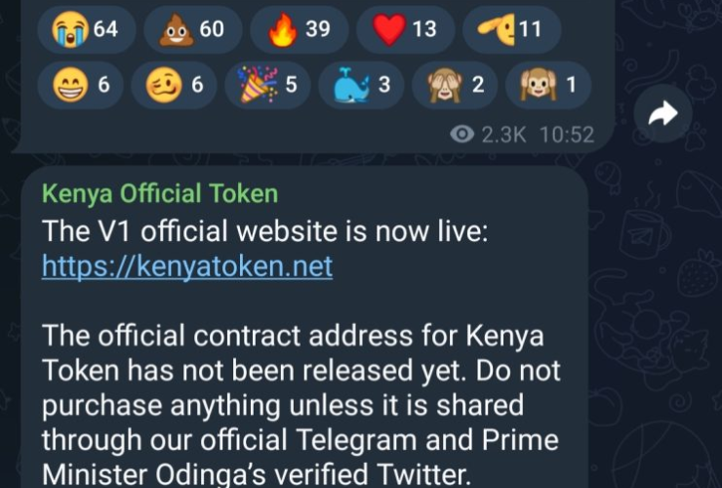Tap the woozy face reaction
Image resolution: width=722 pixels, height=488 pixels.
174,85
